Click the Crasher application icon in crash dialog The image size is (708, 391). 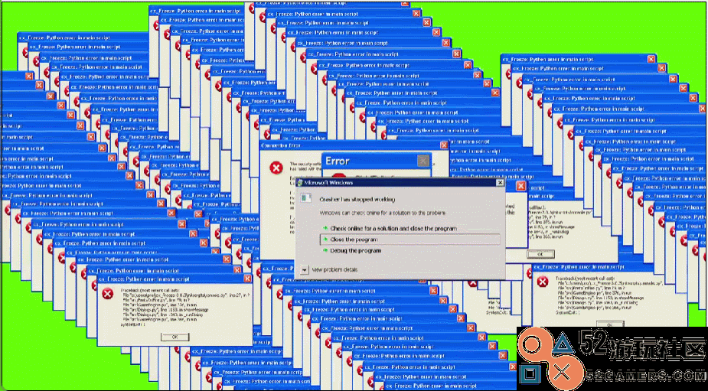(307, 198)
